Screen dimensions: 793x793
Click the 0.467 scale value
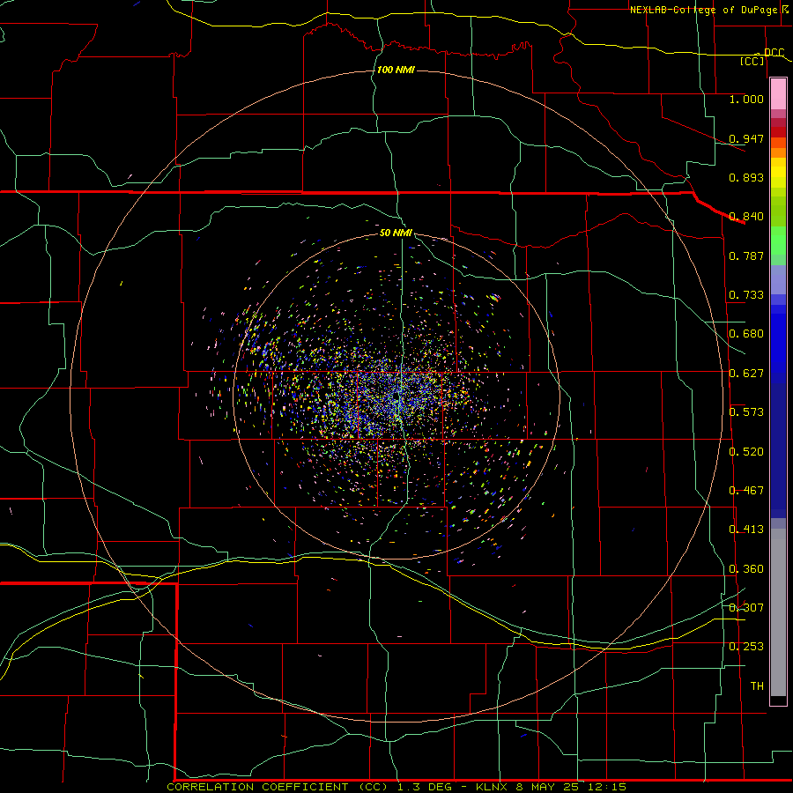tap(746, 490)
